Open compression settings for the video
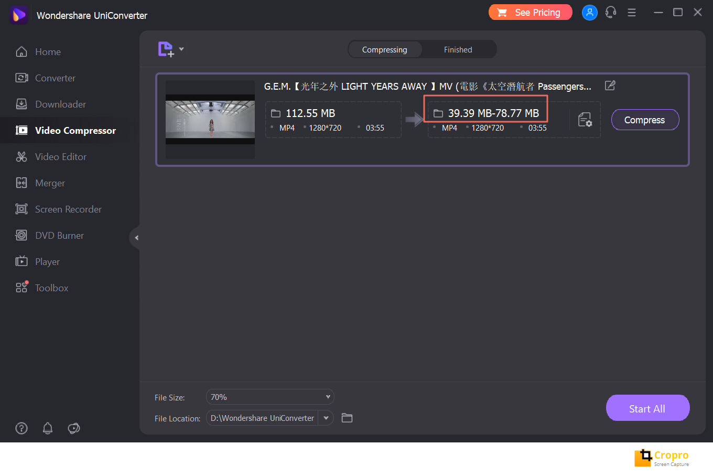This screenshot has height=476, width=713. pyautogui.click(x=585, y=120)
